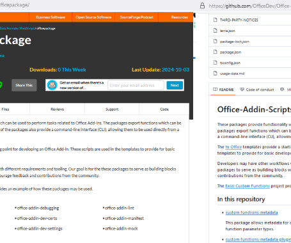
Task: Click the lock icon in address bar
Action: (202, 6)
